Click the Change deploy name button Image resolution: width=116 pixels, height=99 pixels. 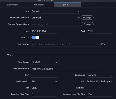(x=87, y=24)
